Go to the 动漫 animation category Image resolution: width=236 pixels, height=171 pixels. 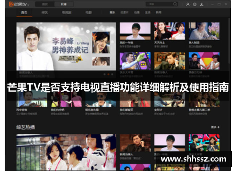137,12
